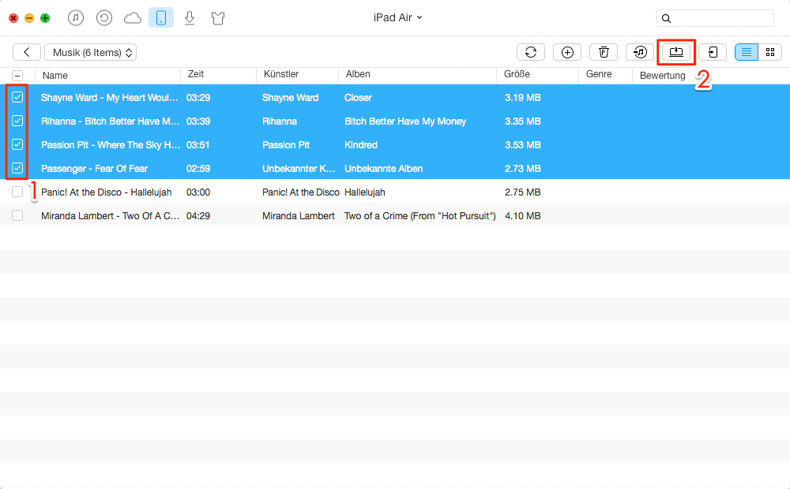
Task: Click duration '03:00' in Panic! row
Action: pos(198,192)
